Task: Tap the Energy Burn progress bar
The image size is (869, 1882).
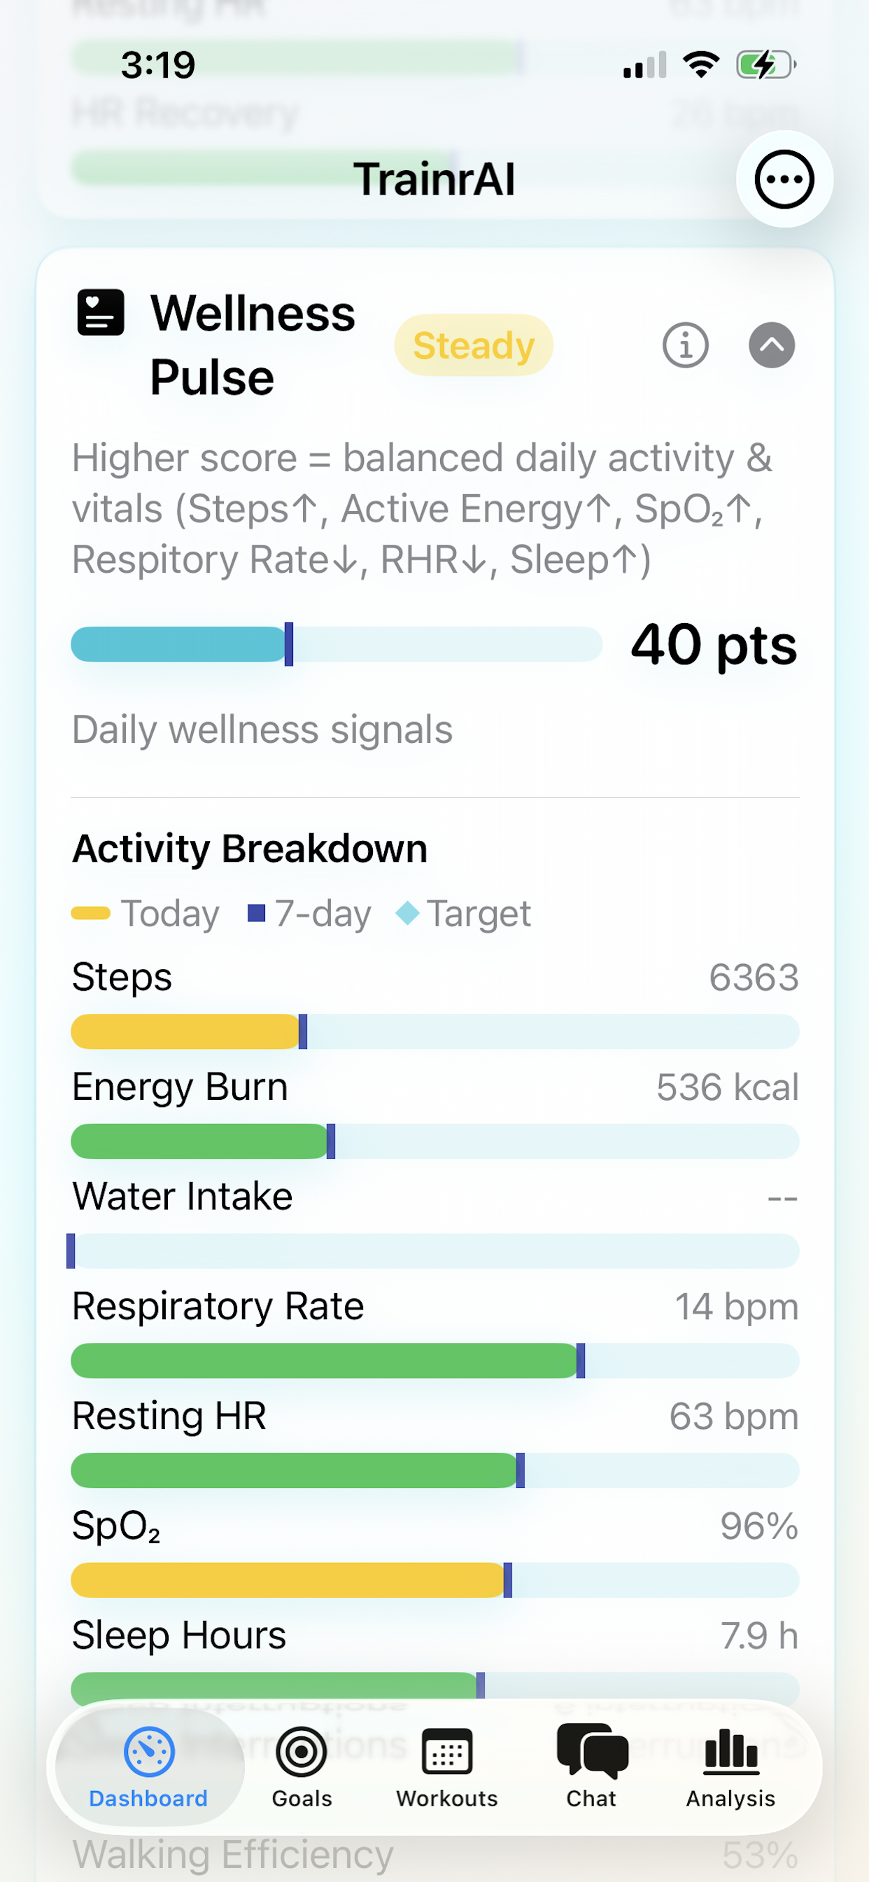Action: (434, 1141)
